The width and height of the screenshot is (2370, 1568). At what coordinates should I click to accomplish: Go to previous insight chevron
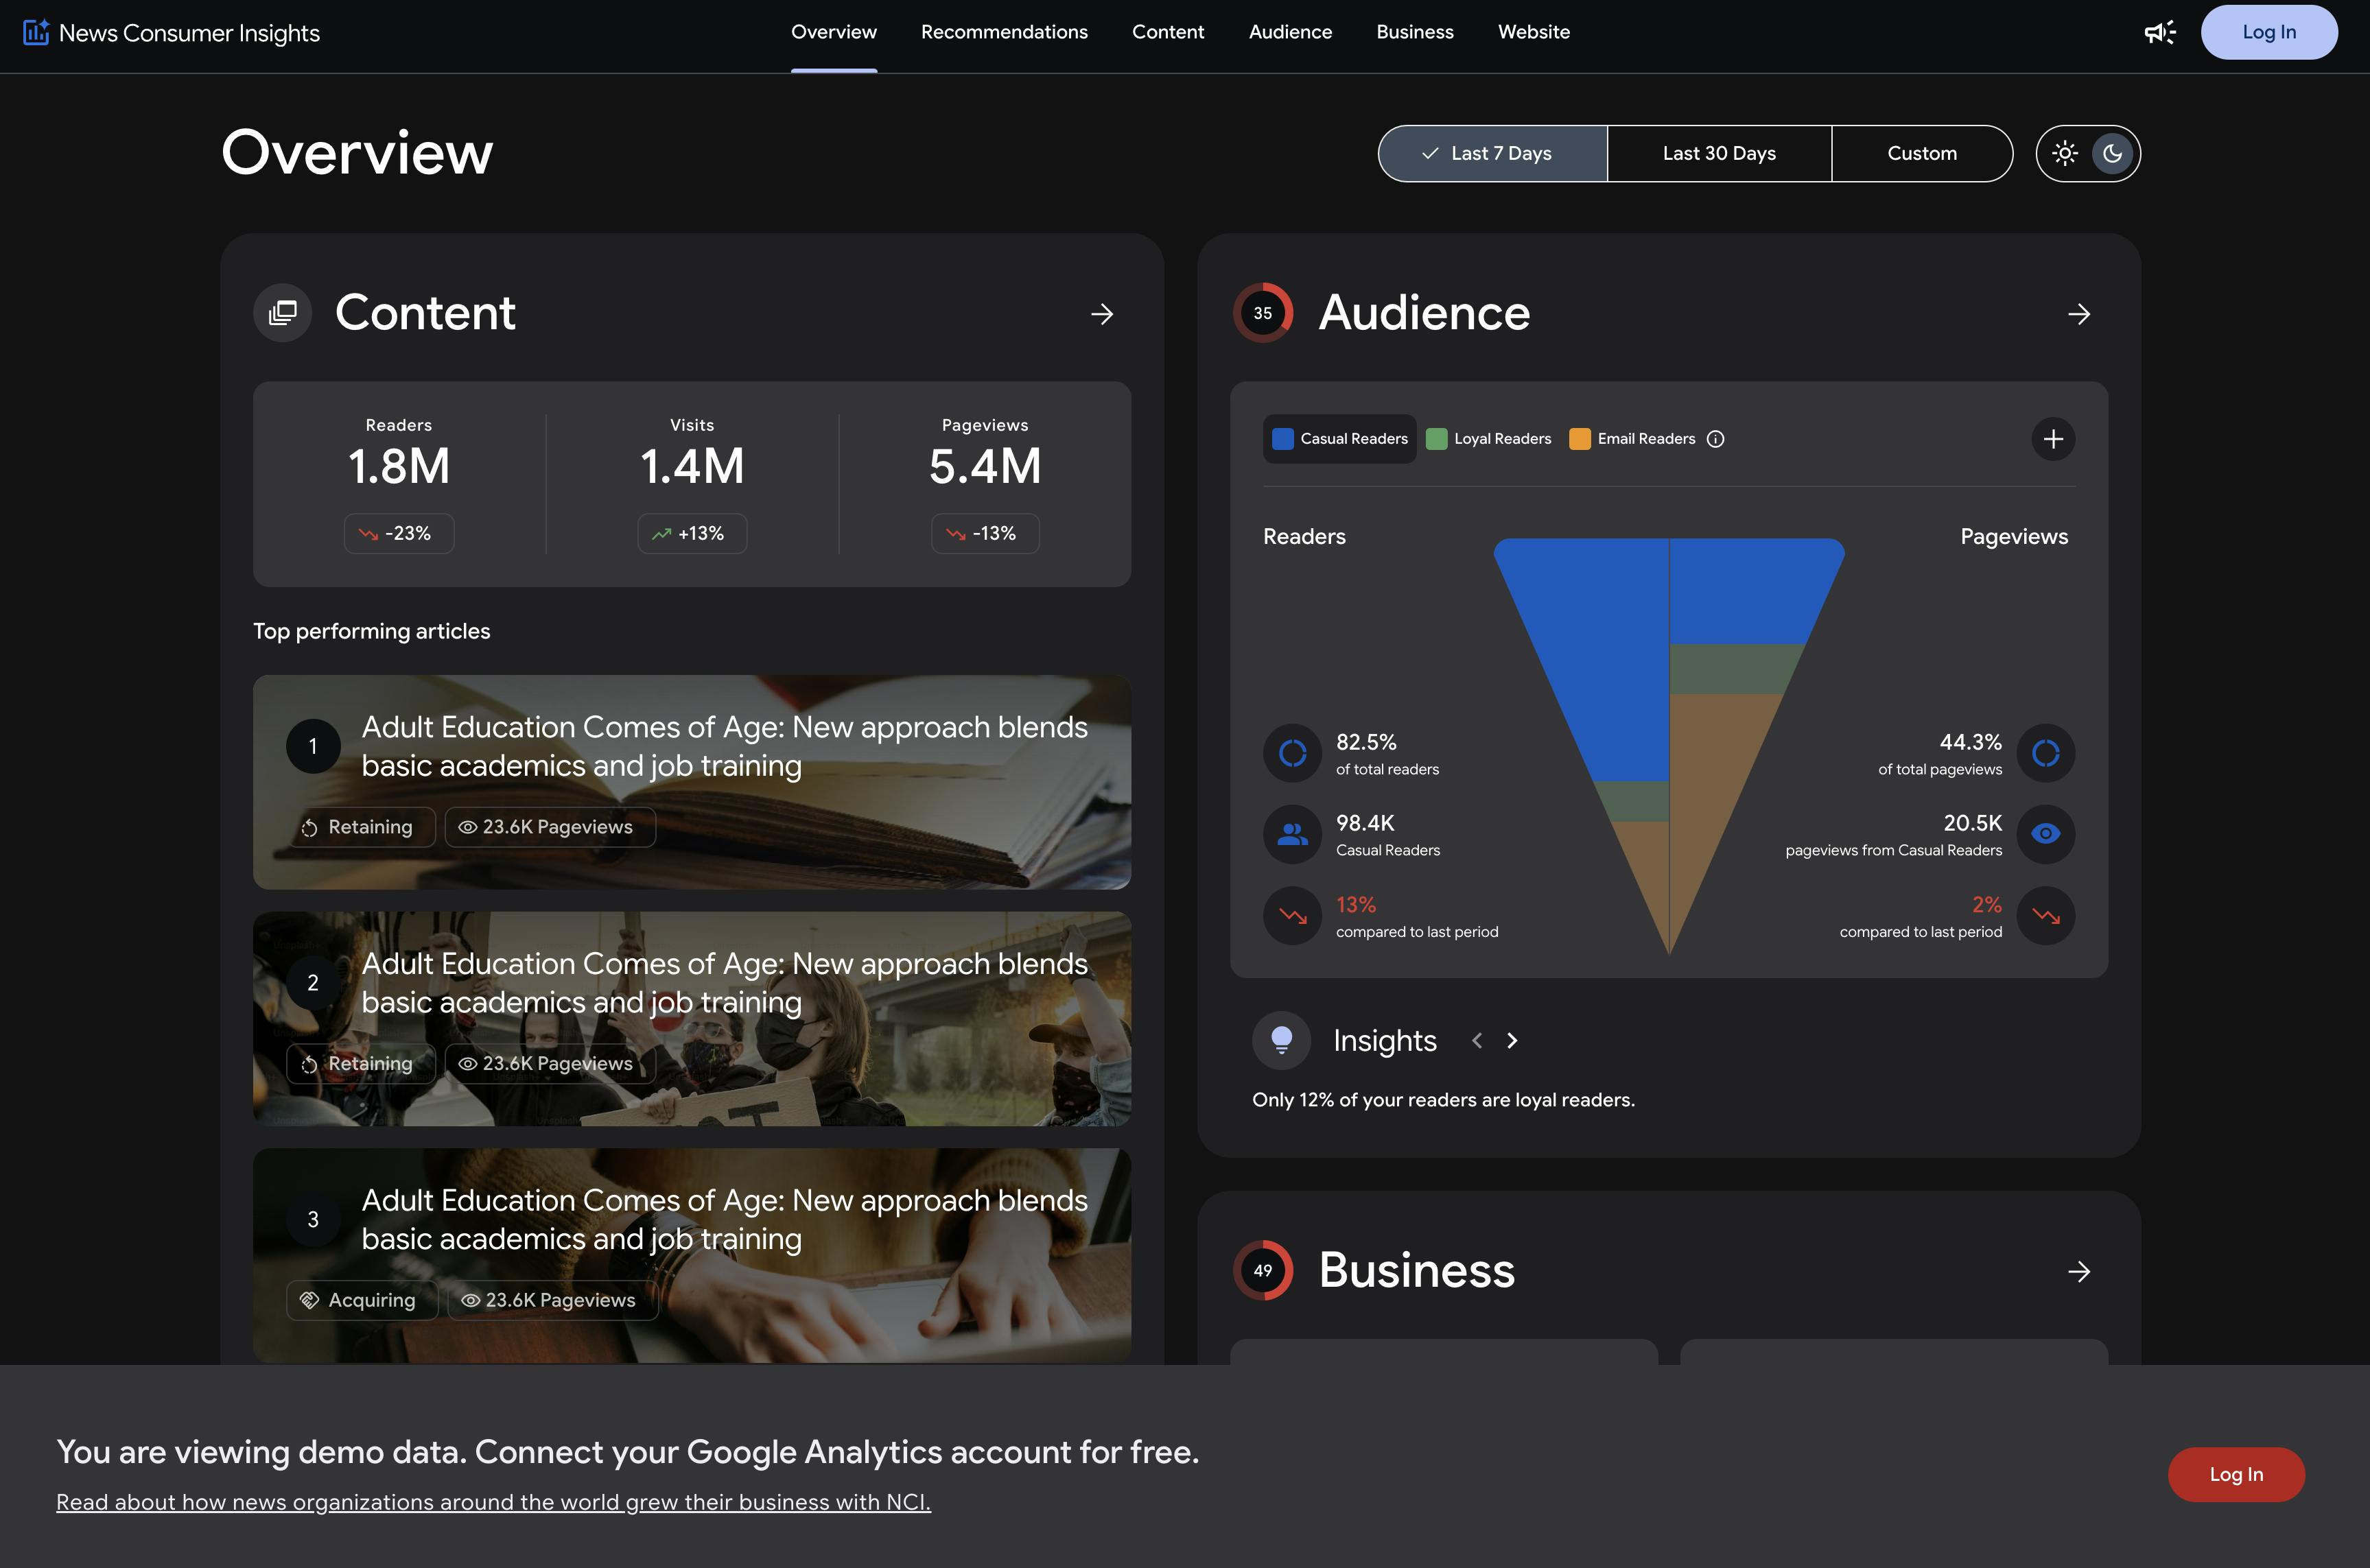point(1477,1041)
